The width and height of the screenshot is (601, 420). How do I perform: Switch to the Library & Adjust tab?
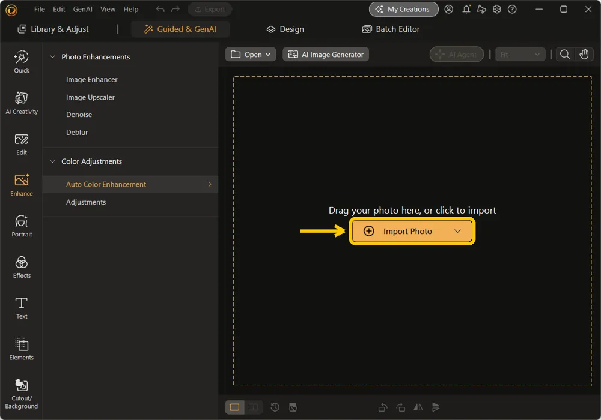(x=53, y=29)
